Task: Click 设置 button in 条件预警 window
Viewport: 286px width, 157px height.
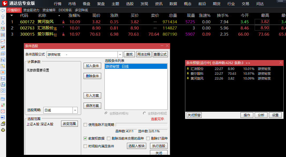Action: pos(275,115)
